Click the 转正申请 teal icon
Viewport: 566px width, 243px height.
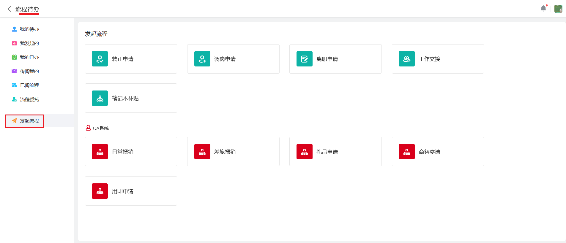click(x=100, y=59)
